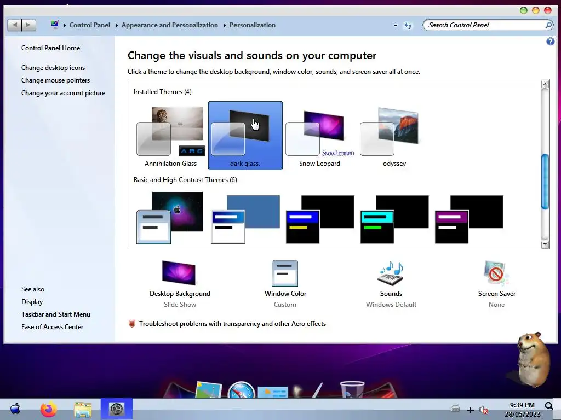Open Change desktop icons
561x420 pixels.
(x=53, y=67)
